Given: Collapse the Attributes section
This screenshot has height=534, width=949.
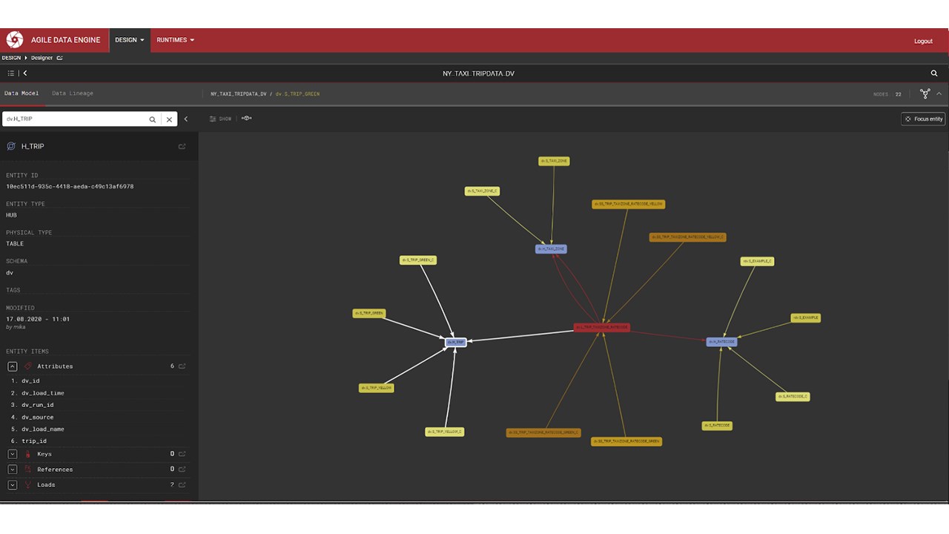Looking at the screenshot, I should tap(12, 366).
